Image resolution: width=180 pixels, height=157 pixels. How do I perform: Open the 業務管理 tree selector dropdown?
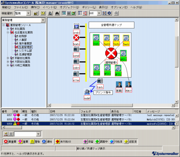pyautogui.click(x=43, y=20)
